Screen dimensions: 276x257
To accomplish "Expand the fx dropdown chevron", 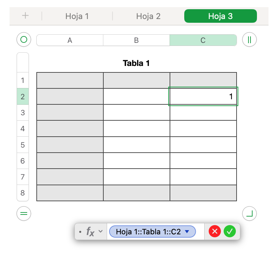I will 101,232.
